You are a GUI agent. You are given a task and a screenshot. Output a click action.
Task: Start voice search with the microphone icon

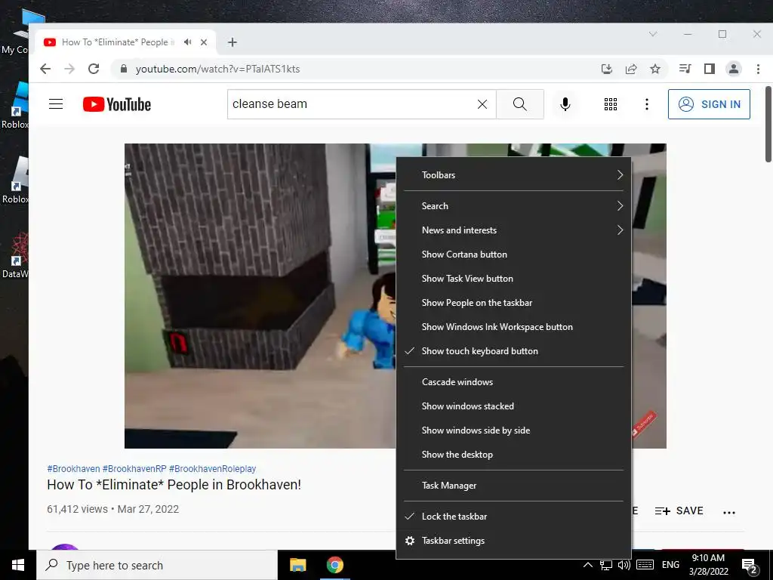coord(565,104)
